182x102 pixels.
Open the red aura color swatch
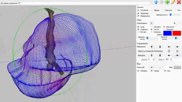pos(177,33)
